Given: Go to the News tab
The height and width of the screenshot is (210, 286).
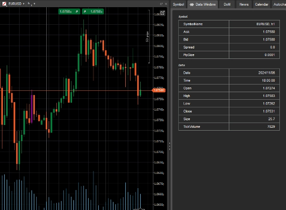Looking at the screenshot, I should [244, 4].
